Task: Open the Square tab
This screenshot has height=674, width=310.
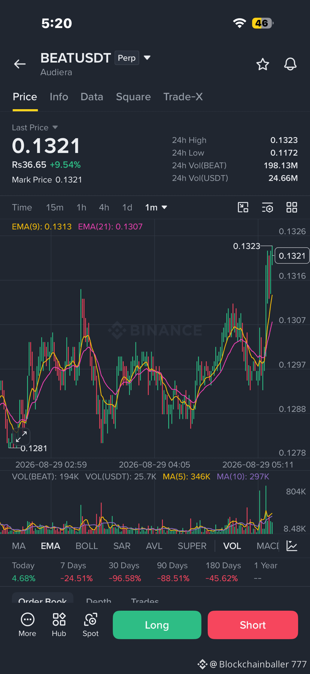Action: click(x=133, y=97)
